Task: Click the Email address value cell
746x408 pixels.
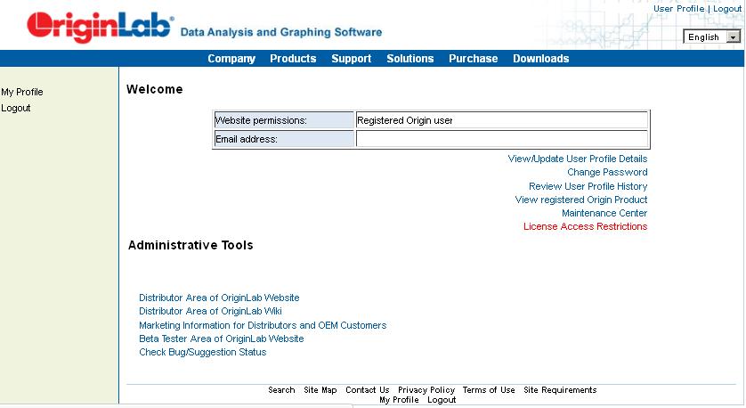Action: pos(502,139)
